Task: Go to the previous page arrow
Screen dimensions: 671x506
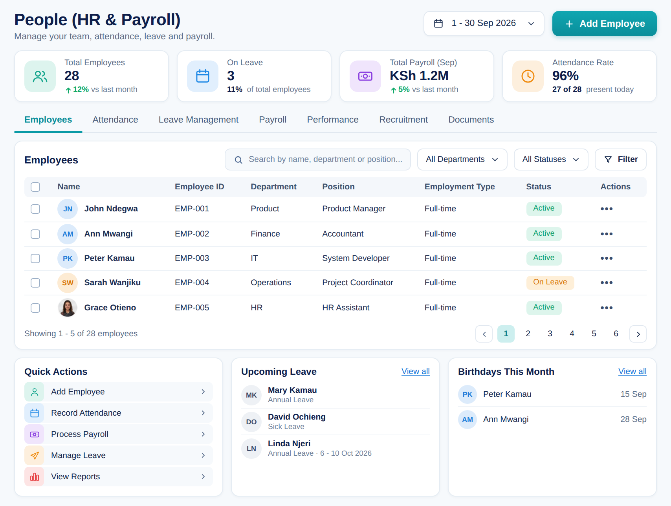Action: pos(484,334)
